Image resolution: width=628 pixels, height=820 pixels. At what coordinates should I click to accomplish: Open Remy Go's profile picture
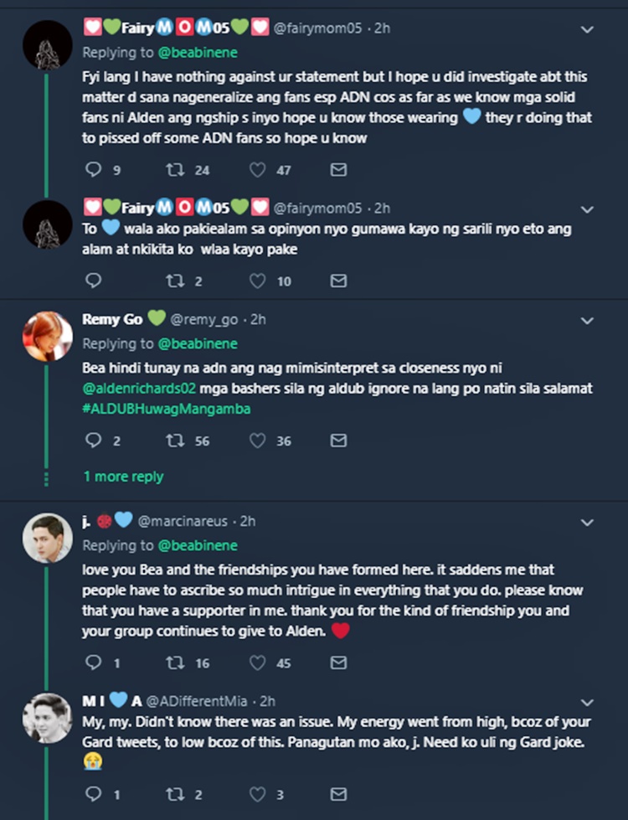pos(47,336)
